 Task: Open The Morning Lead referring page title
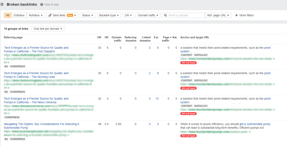[36, 75]
